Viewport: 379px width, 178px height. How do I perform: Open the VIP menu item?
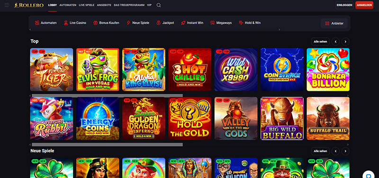(149, 5)
